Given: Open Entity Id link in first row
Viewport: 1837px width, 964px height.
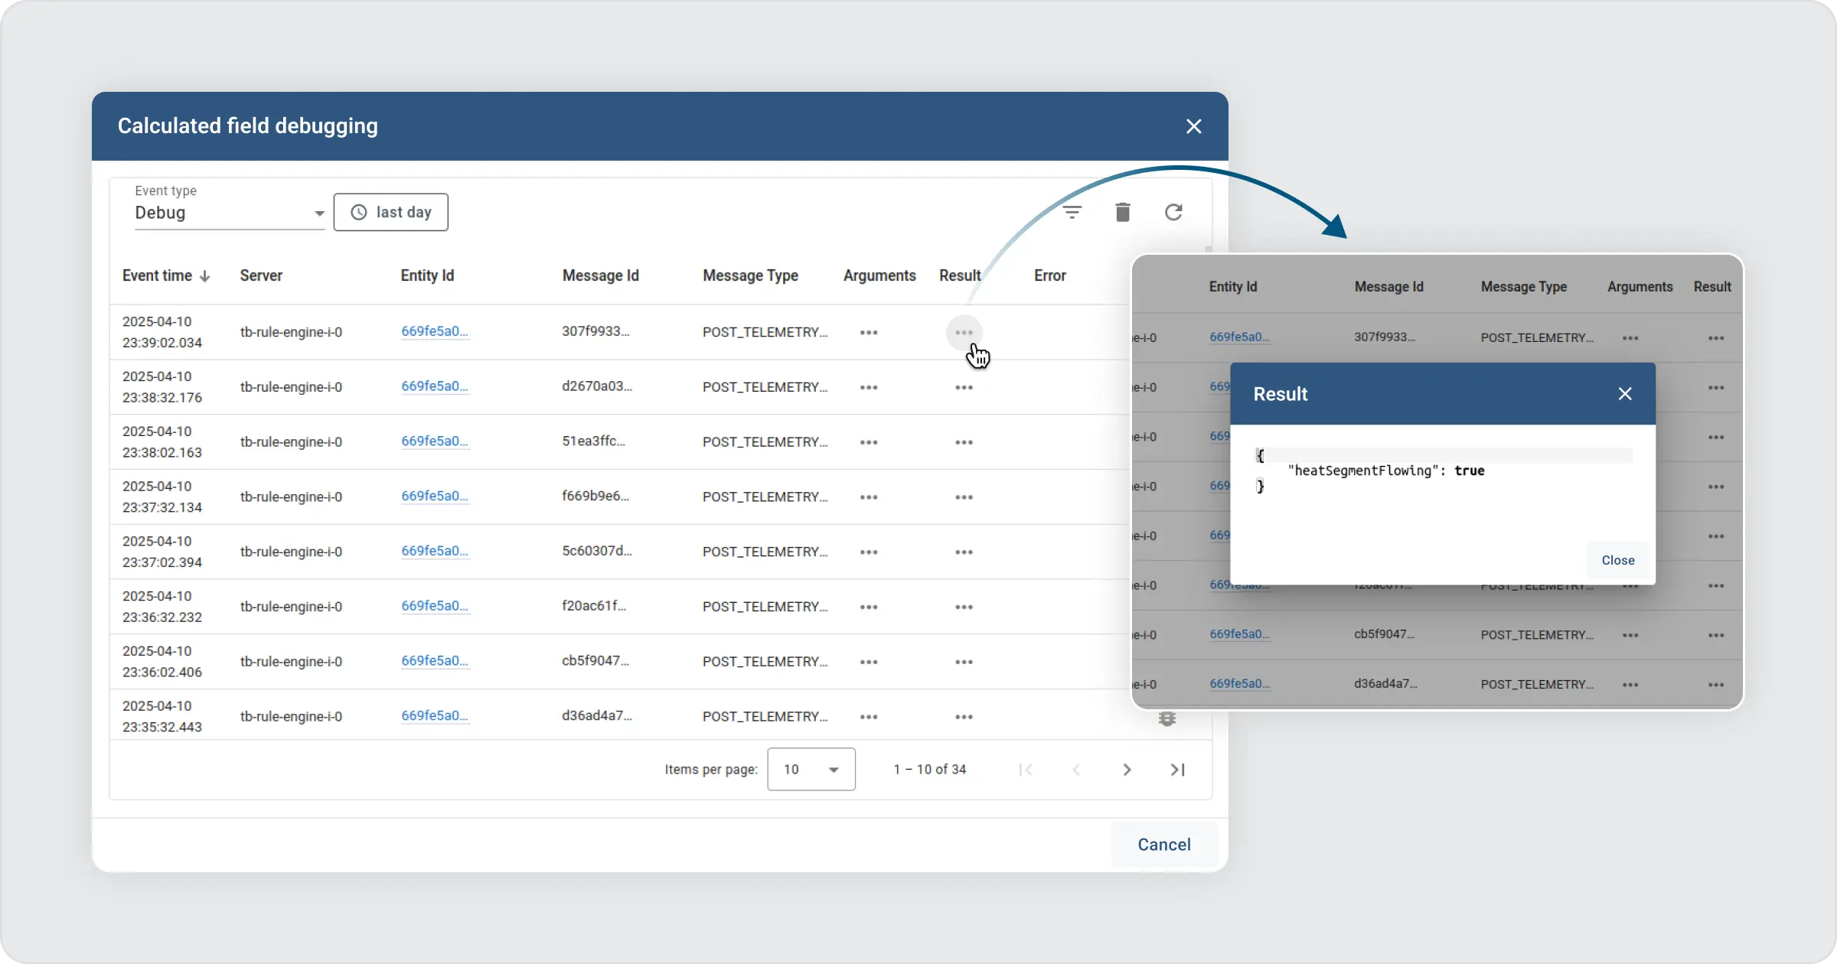Looking at the screenshot, I should point(434,331).
